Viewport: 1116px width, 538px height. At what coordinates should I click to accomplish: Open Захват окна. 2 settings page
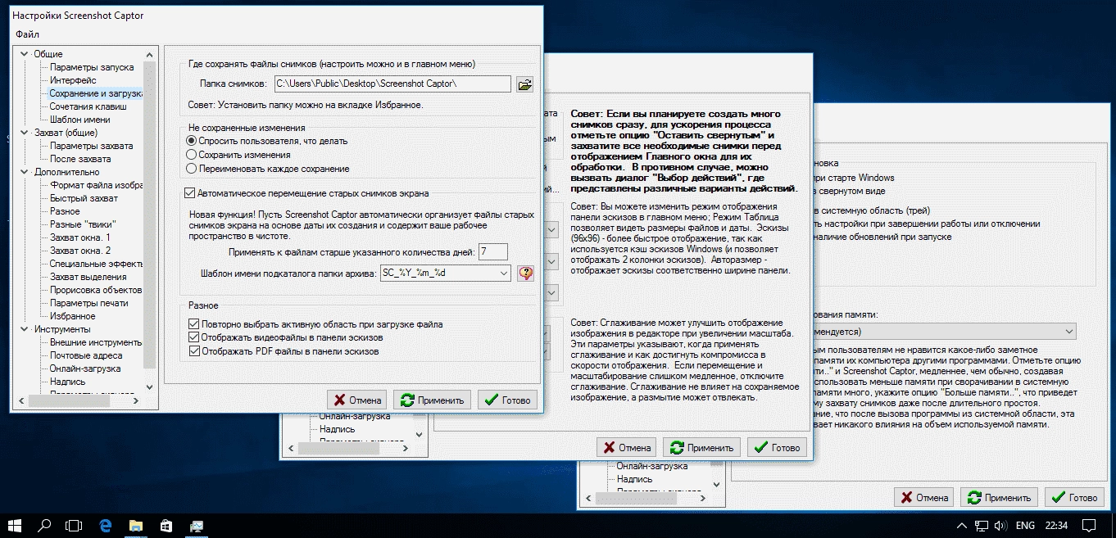pos(79,251)
